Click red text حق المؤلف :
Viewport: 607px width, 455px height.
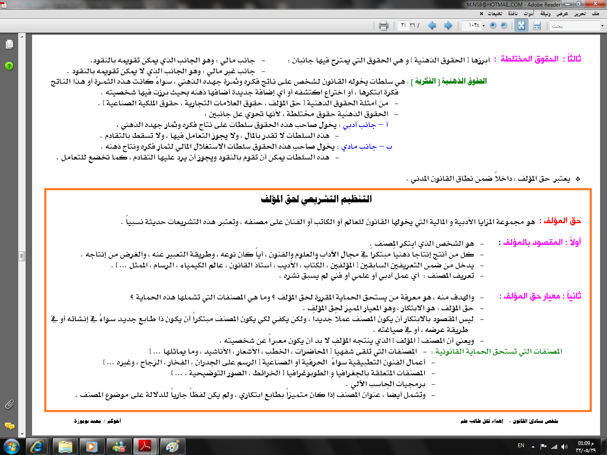(560, 221)
